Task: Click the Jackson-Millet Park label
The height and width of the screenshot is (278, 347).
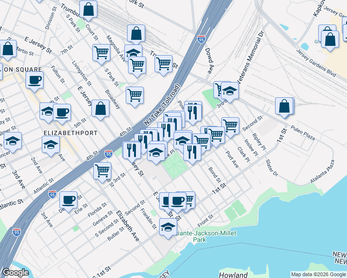Action: click(207, 236)
